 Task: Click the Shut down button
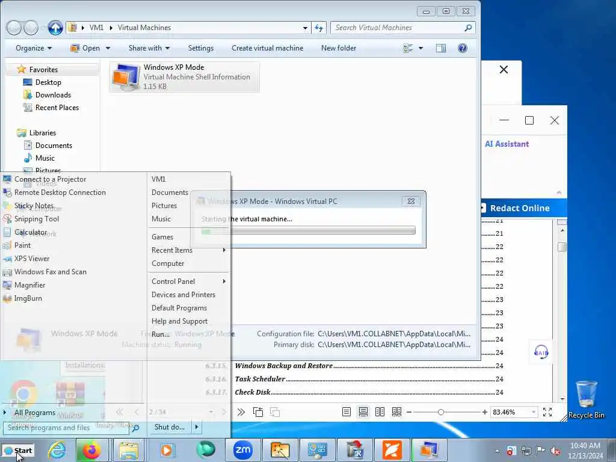170,427
